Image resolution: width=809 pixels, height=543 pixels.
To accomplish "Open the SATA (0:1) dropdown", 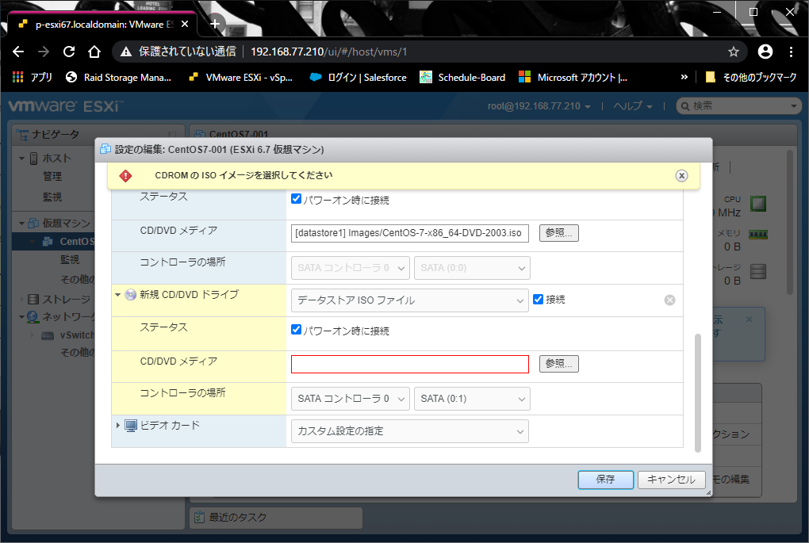I will [x=472, y=399].
